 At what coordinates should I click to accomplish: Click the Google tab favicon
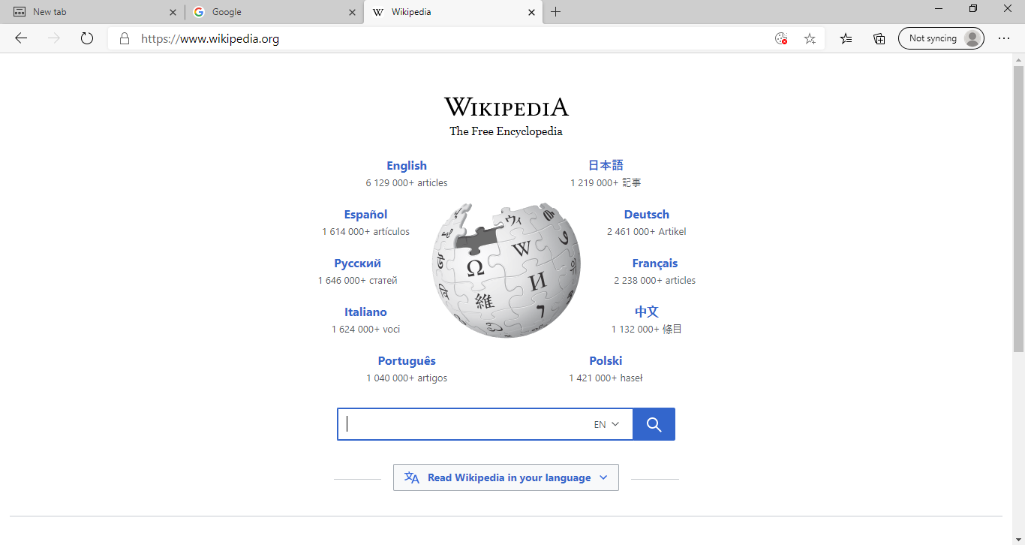(199, 12)
